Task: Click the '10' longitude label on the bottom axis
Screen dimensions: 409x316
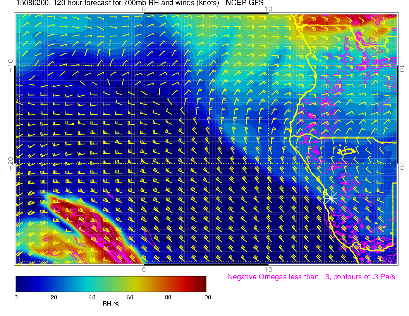Action: 268,270
